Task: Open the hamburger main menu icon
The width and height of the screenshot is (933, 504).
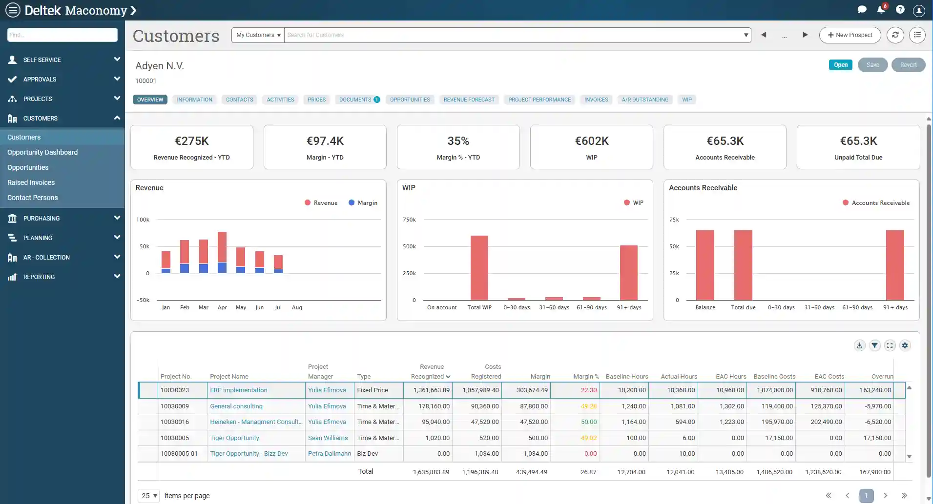Action: point(13,10)
